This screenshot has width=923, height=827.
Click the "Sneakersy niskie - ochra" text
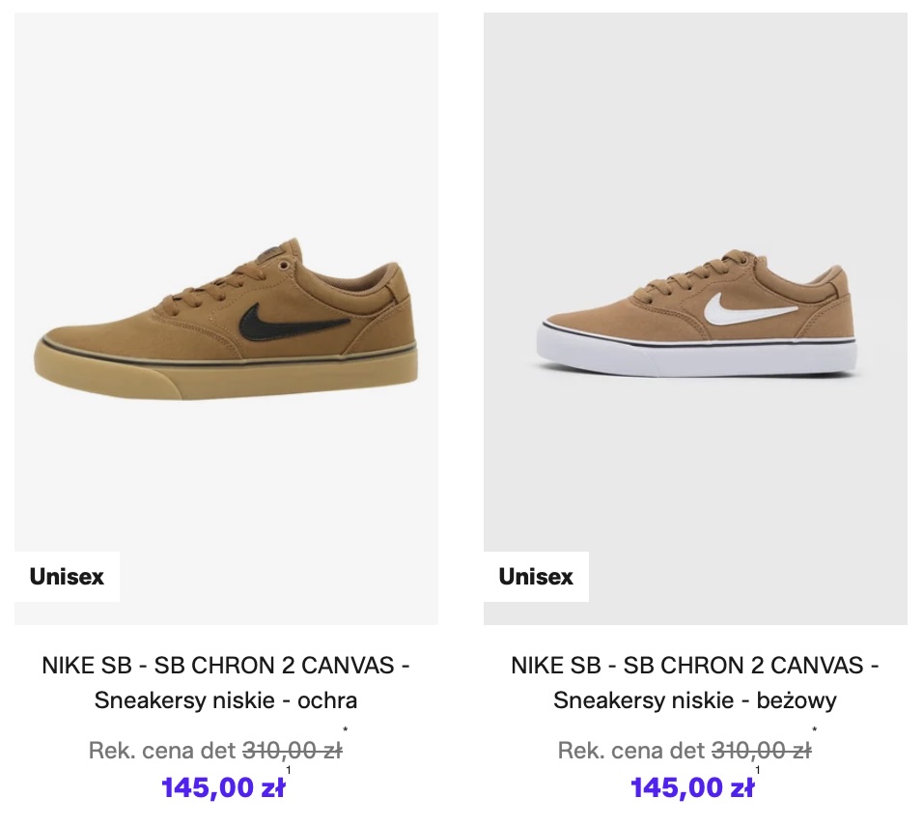tap(226, 700)
